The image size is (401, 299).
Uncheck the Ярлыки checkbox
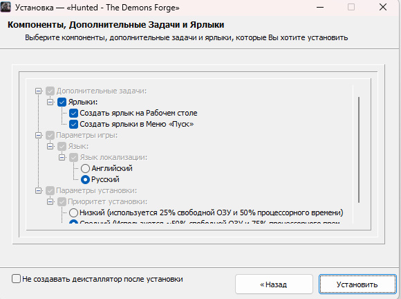coord(62,102)
